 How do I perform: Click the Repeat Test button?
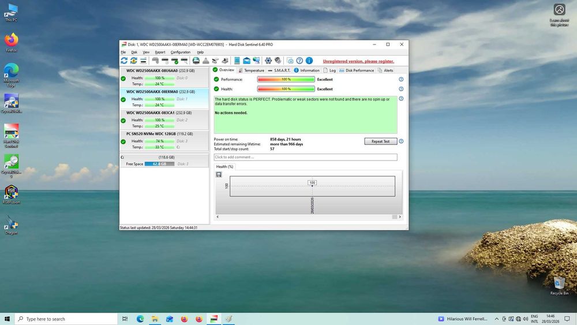click(380, 141)
